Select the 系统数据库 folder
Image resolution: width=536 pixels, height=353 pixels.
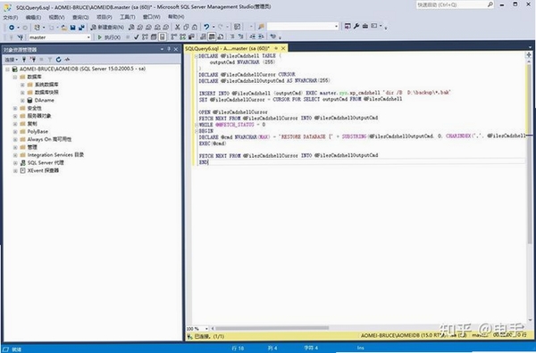[x=46, y=85]
